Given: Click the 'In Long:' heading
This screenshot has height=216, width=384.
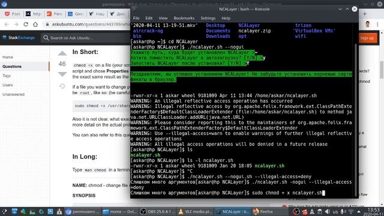Looking at the screenshot, I should (85, 157).
